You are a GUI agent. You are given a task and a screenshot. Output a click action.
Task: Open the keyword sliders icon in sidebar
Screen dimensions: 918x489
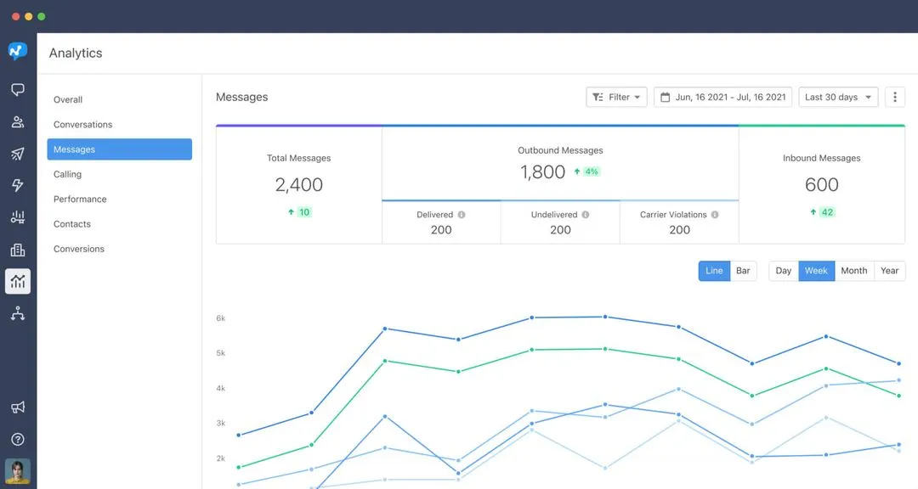pyautogui.click(x=18, y=217)
